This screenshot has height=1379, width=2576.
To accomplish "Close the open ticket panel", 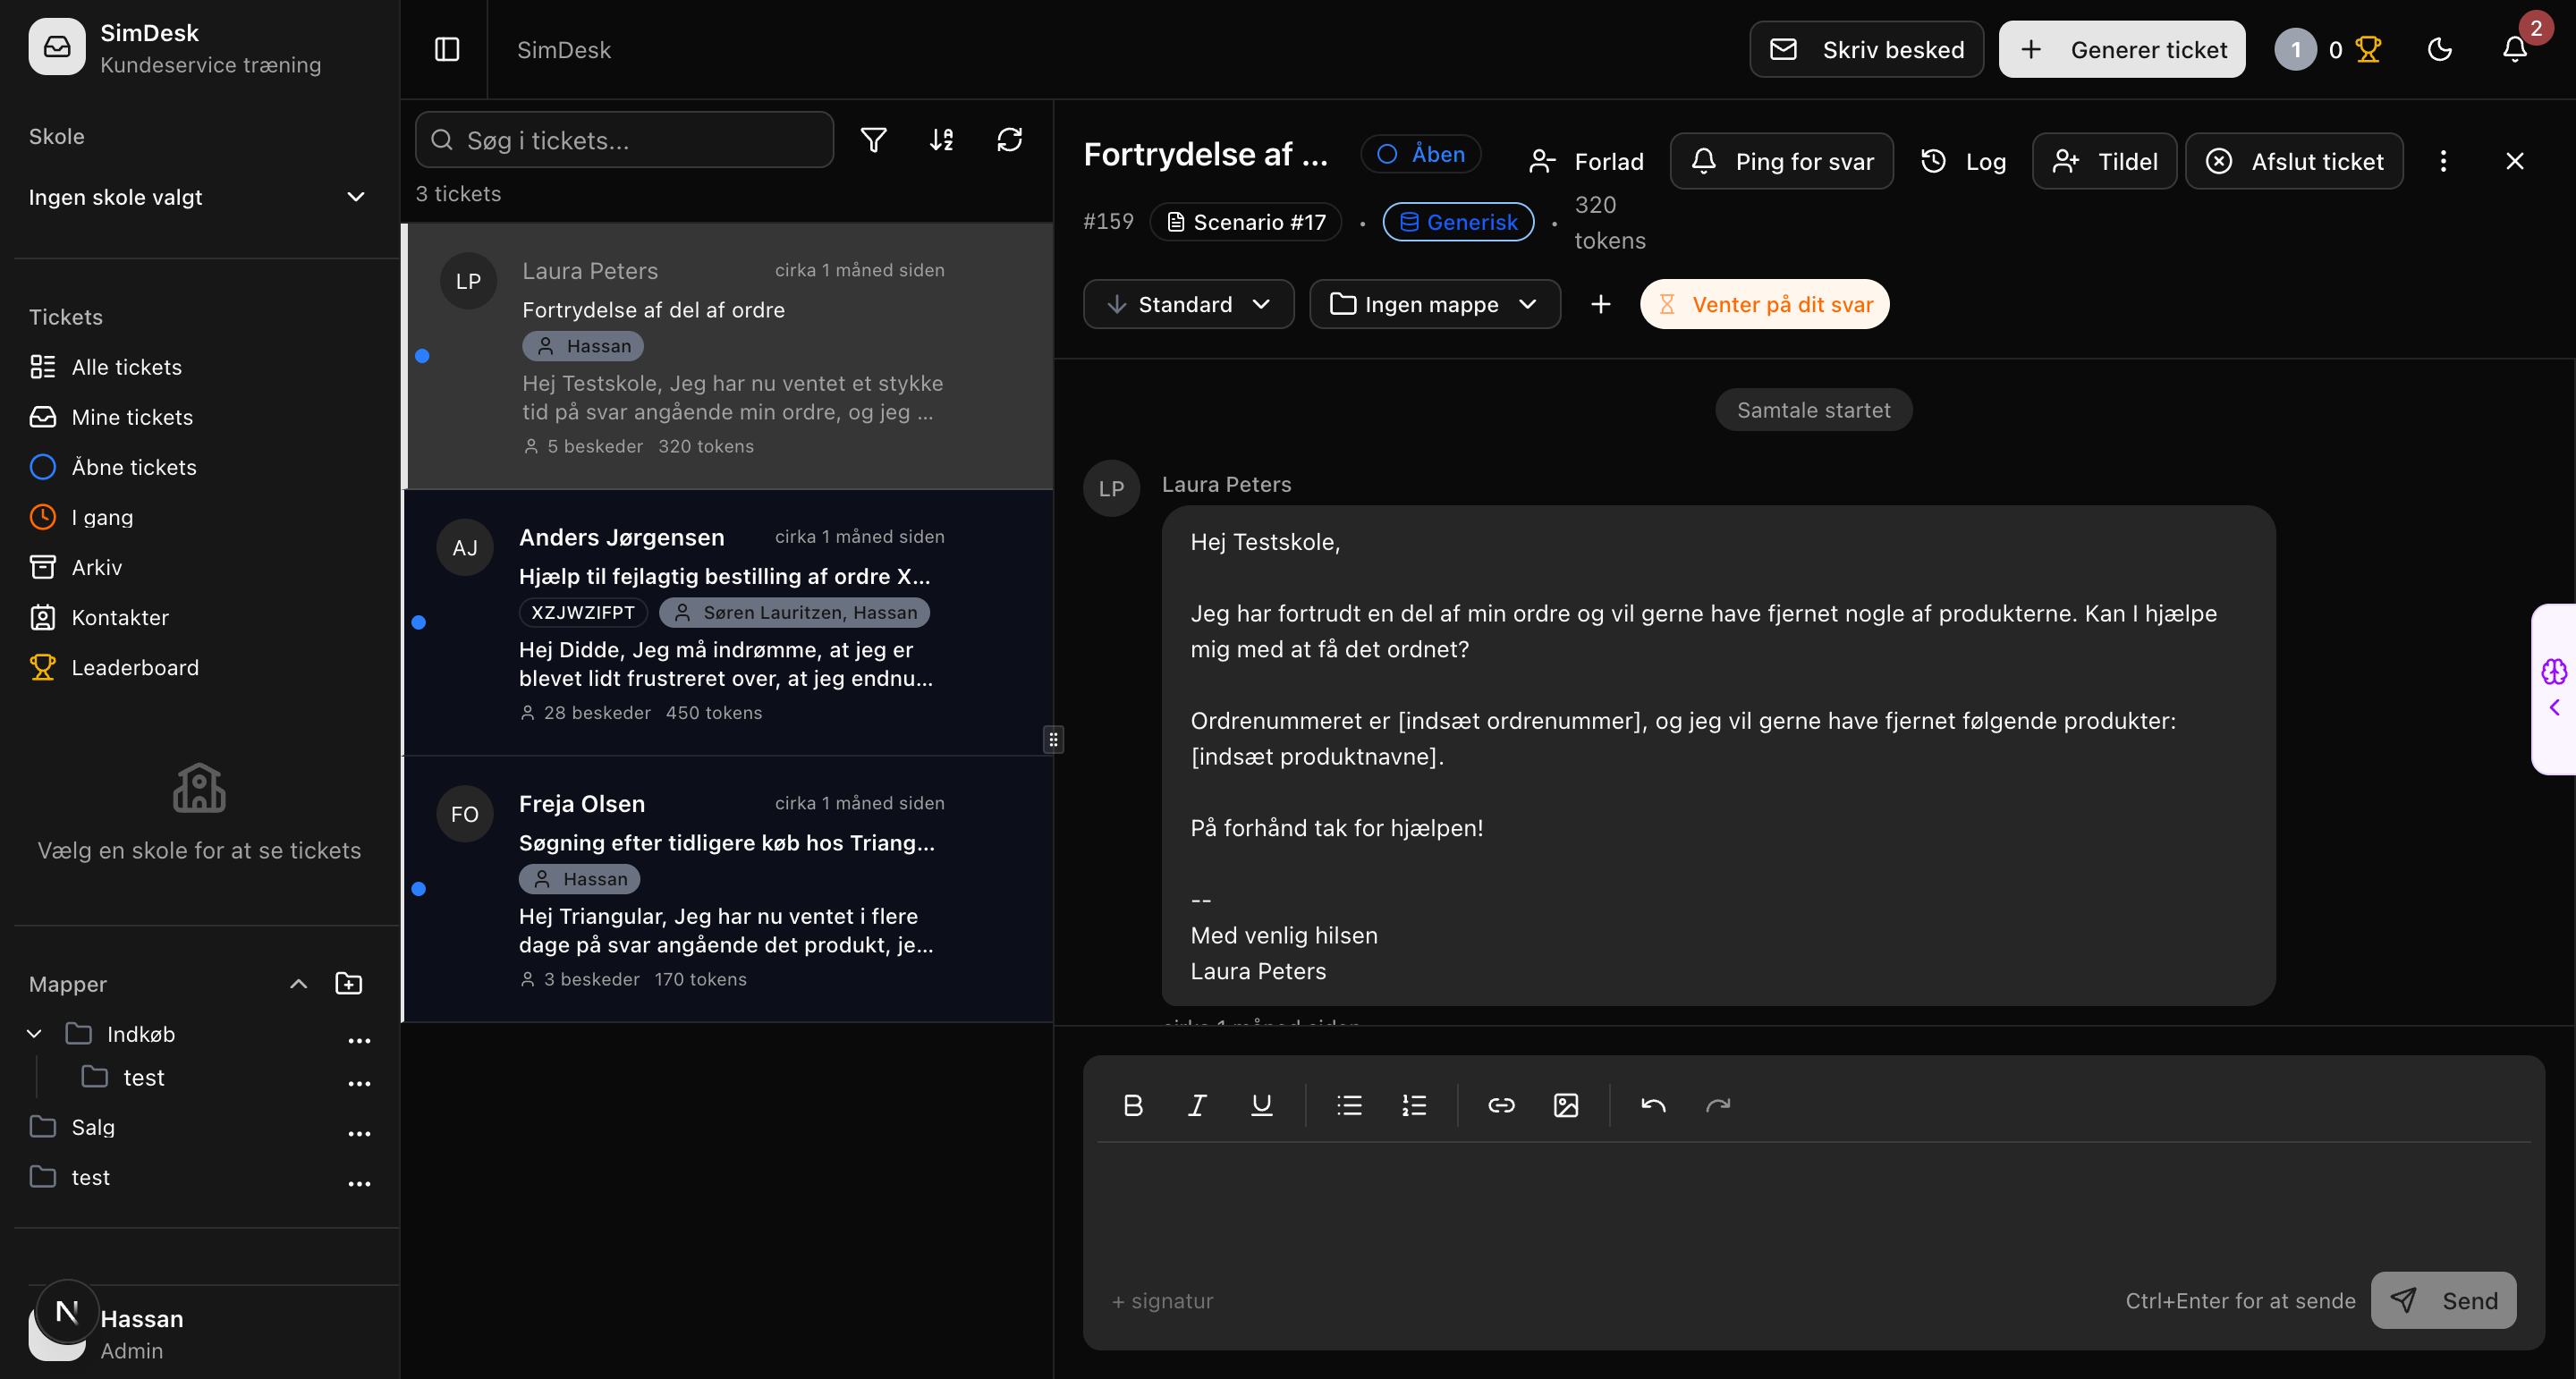I will pos(2514,161).
